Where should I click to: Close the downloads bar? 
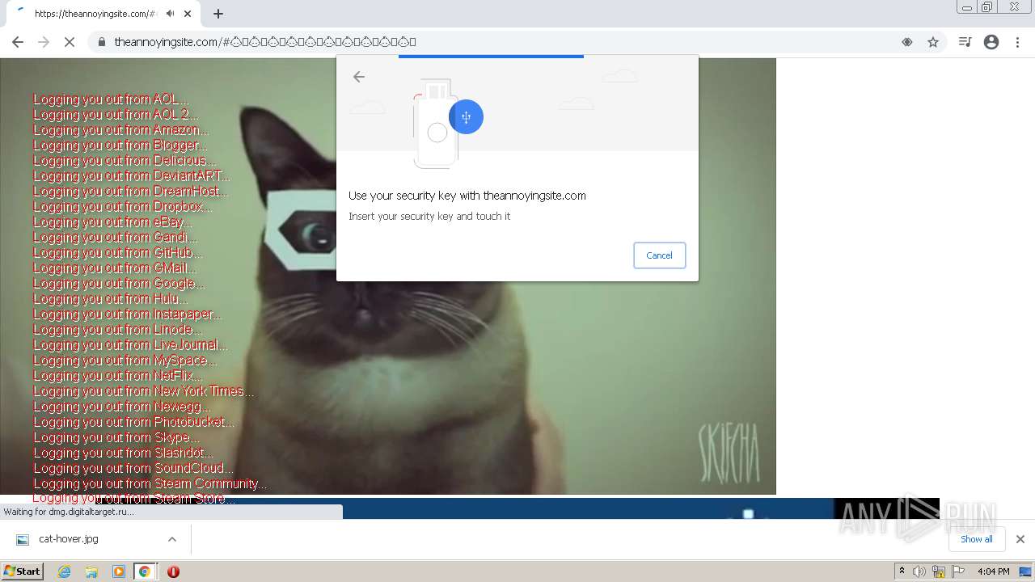point(1020,539)
